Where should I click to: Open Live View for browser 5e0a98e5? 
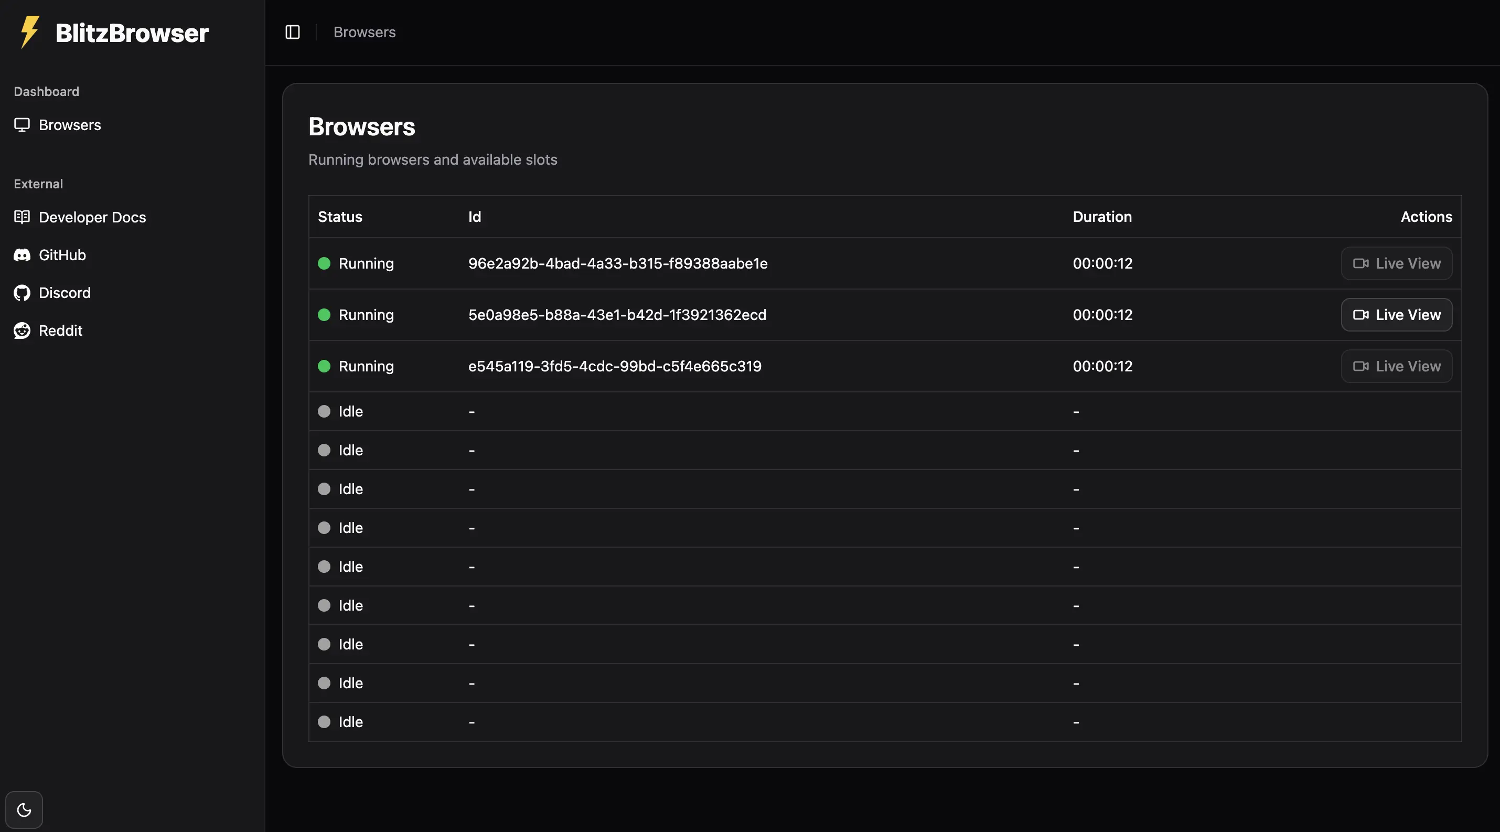[1396, 314]
